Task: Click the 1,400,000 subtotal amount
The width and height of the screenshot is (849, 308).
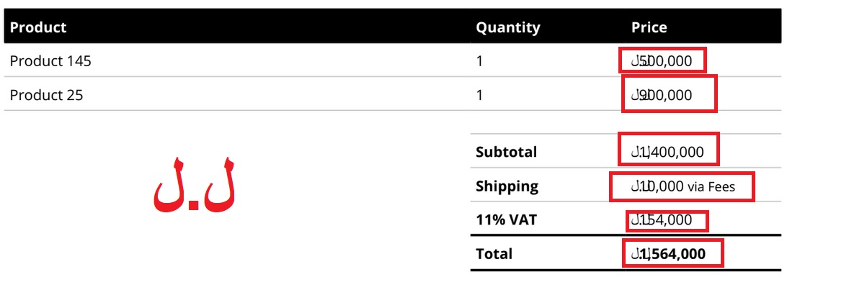Action: pyautogui.click(x=667, y=152)
